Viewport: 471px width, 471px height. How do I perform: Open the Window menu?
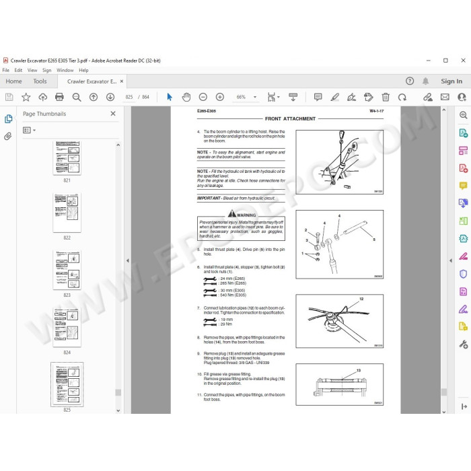(65, 70)
